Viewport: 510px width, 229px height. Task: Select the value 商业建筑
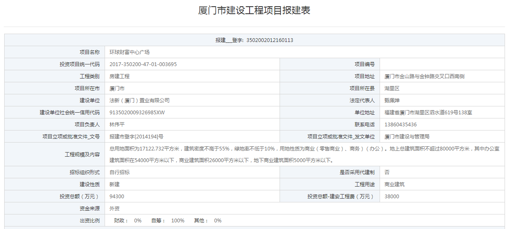(395, 185)
